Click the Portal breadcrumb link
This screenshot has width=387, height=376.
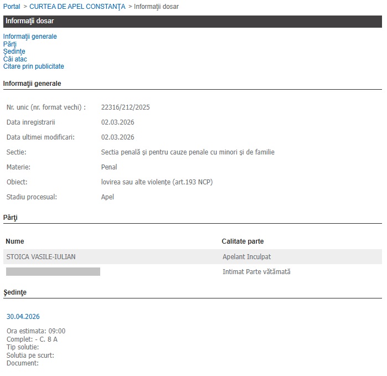pos(12,7)
